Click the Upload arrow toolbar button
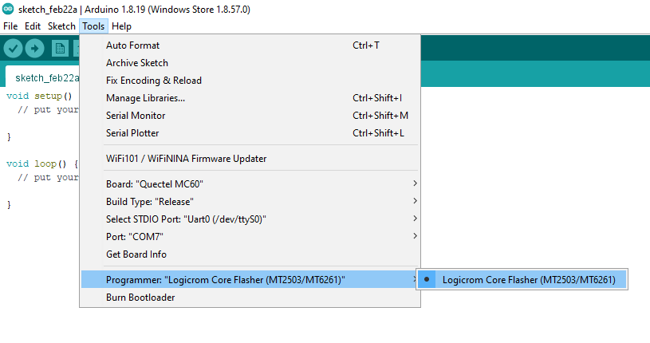Viewport: 650px width, 343px height. tap(35, 49)
